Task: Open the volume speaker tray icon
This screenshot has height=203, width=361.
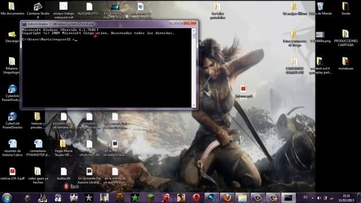Action: [x=319, y=198]
